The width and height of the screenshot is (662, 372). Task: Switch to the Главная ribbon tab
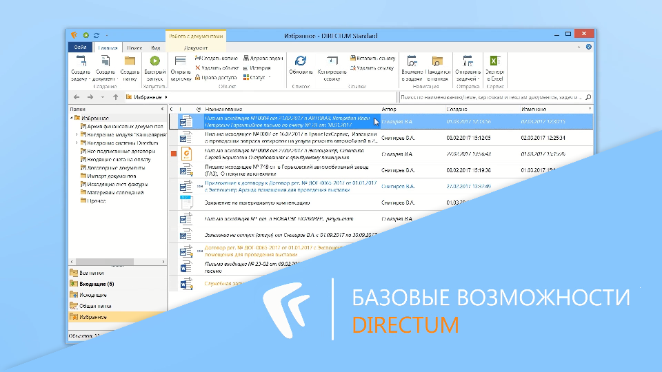coord(108,48)
